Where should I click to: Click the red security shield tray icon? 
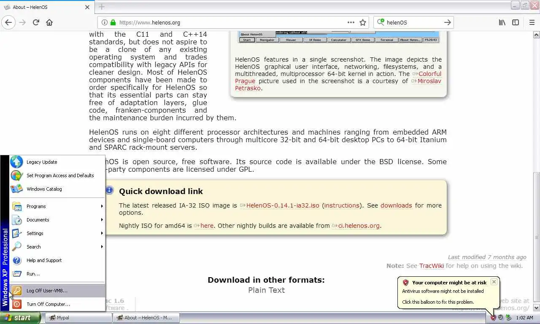pyautogui.click(x=493, y=318)
